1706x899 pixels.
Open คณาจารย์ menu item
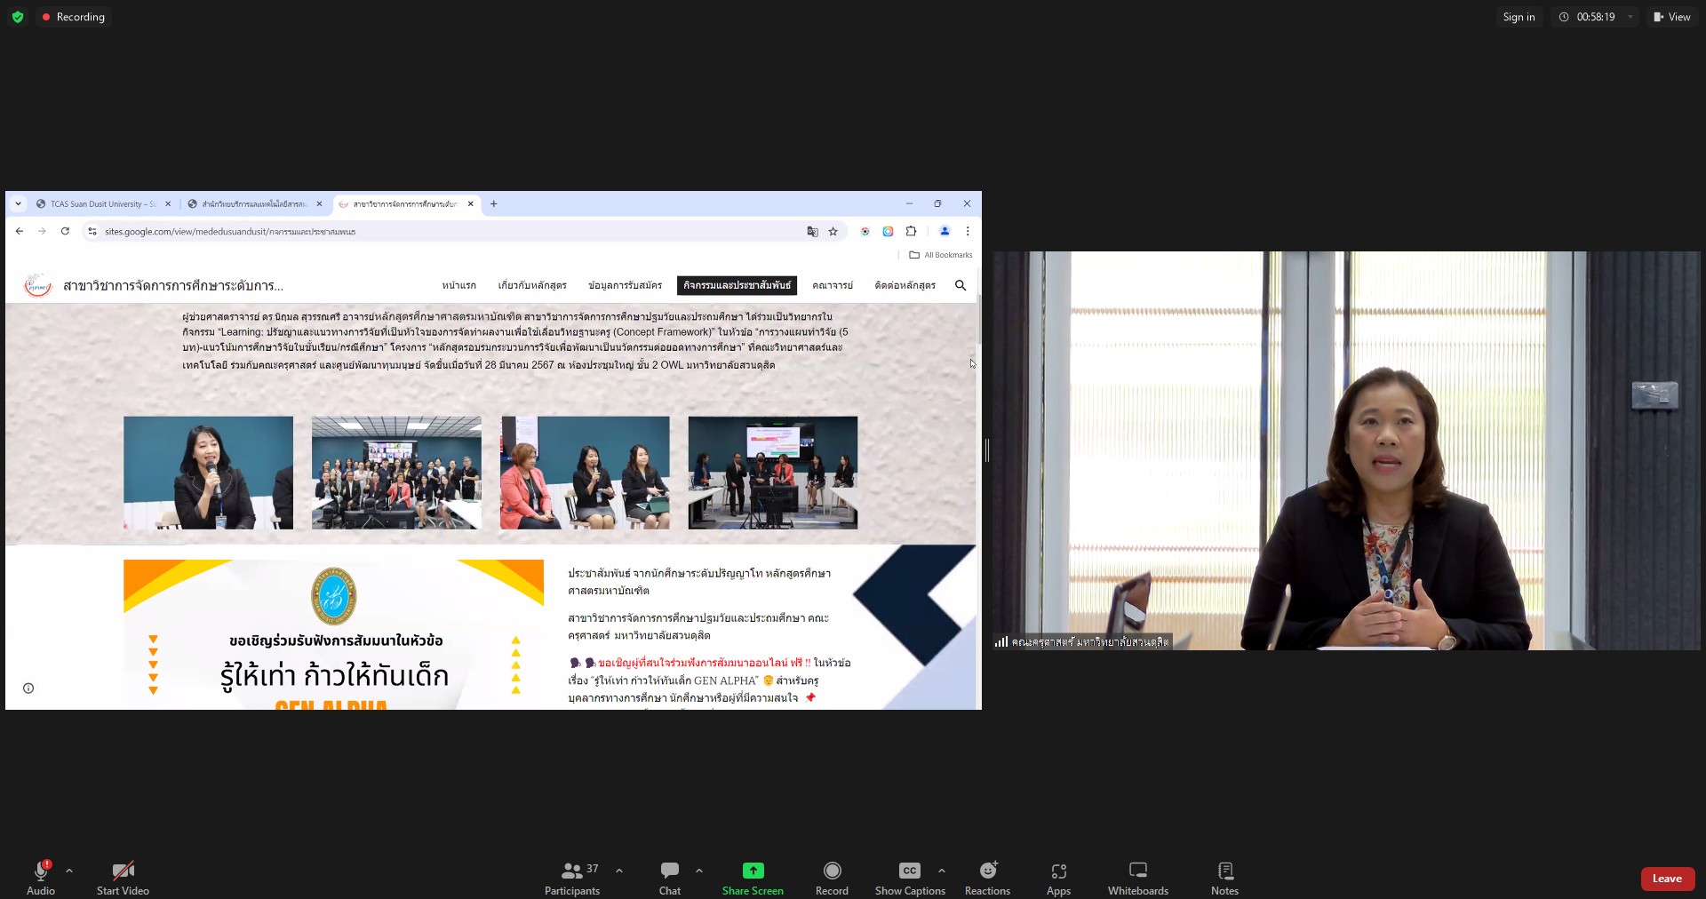[833, 285]
